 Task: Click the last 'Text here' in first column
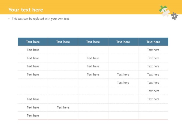[33, 115]
